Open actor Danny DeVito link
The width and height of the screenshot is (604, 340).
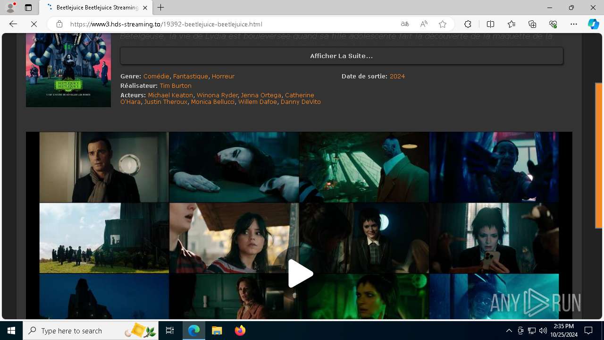tap(301, 102)
